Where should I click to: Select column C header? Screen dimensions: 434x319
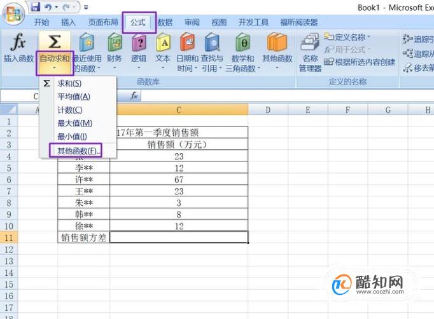pos(179,110)
